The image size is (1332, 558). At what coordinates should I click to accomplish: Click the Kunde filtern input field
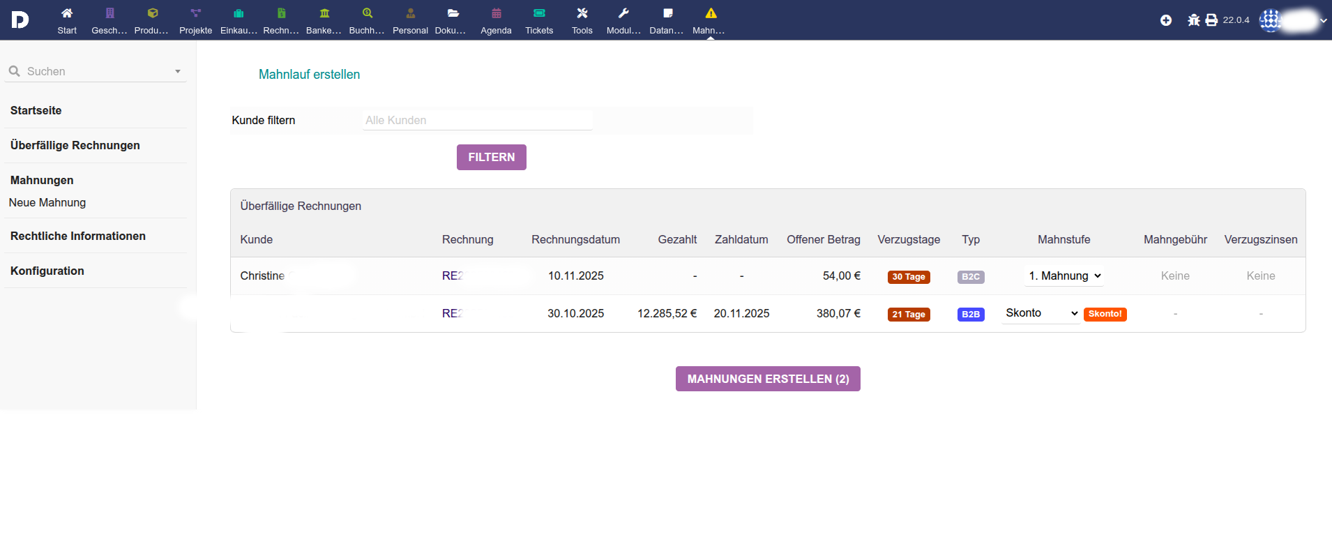[478, 120]
